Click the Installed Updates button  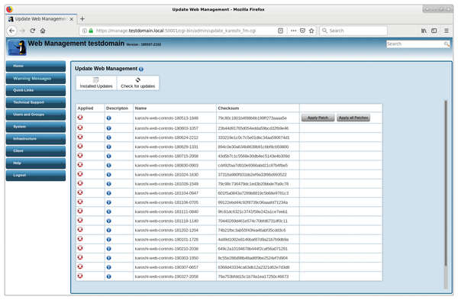coord(96,83)
